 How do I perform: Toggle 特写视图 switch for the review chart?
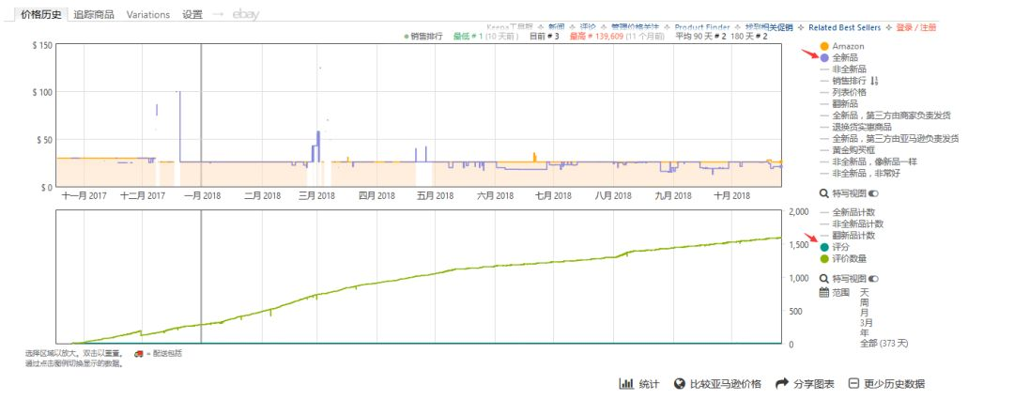pos(873,279)
